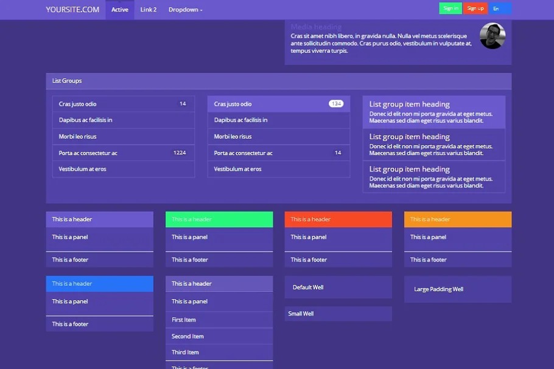Click the red panel header
The image size is (554, 369).
click(338, 219)
